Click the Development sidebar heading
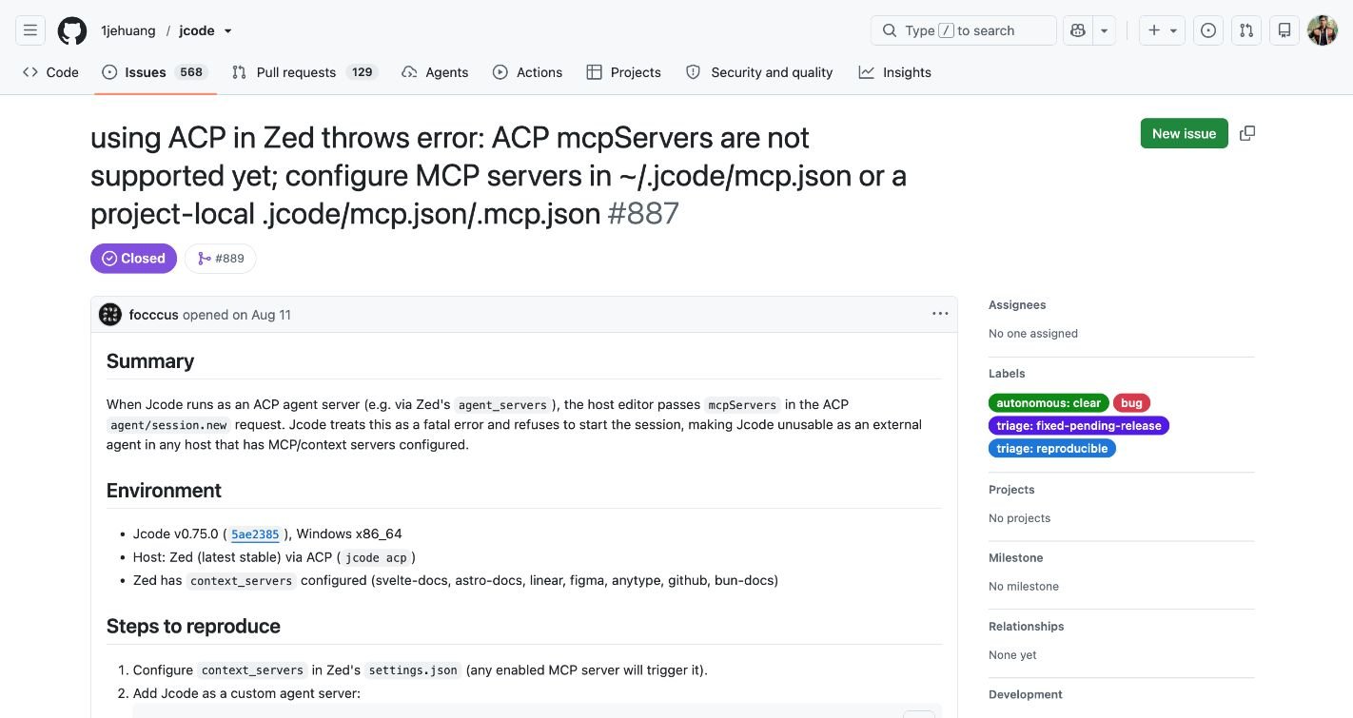Screen dimensions: 1353x718 tap(1026, 695)
